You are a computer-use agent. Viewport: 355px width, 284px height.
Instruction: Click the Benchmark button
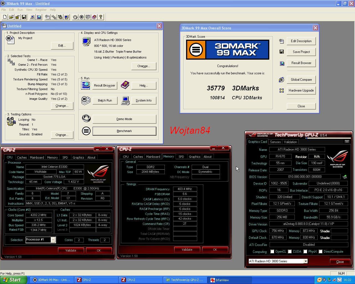124,131
